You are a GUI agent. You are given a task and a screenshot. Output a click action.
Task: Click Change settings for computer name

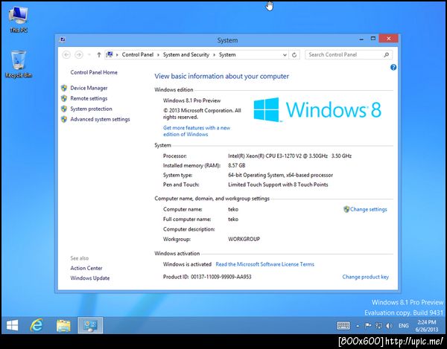coord(368,209)
